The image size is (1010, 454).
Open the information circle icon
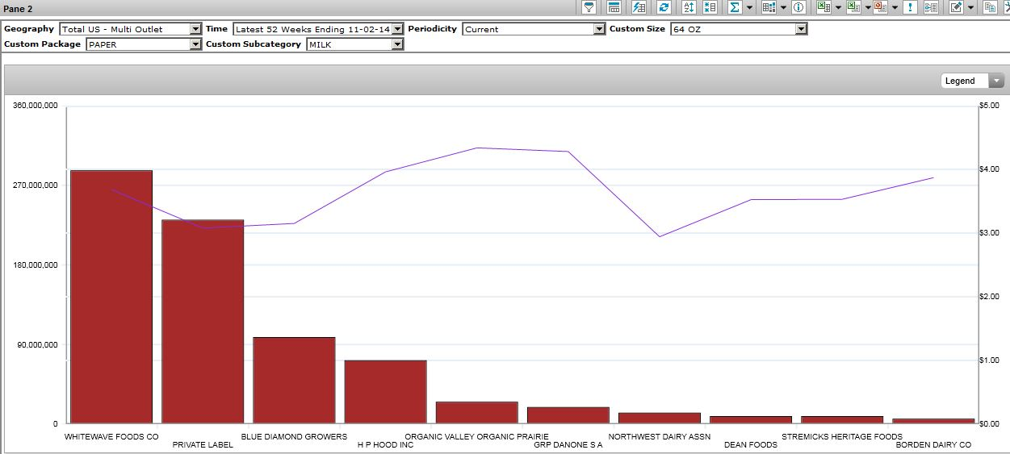tap(798, 7)
